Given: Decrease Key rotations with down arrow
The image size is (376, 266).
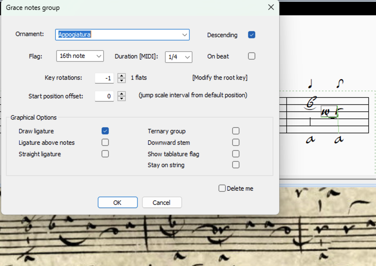Looking at the screenshot, I should pyautogui.click(x=122, y=80).
